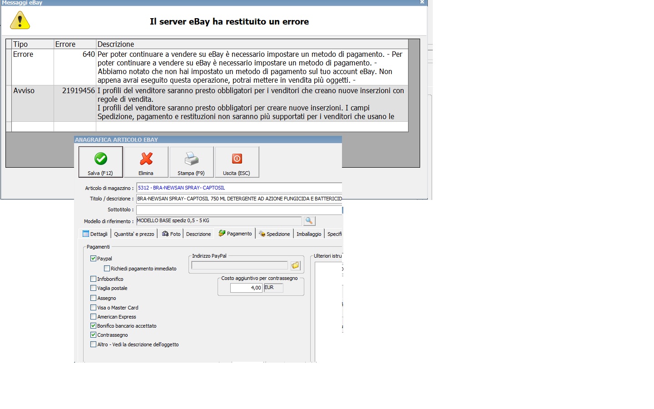Image resolution: width=654 pixels, height=409 pixels.
Task: Click the magnifier icon beside Modello di riferimento
Action: 309,221
